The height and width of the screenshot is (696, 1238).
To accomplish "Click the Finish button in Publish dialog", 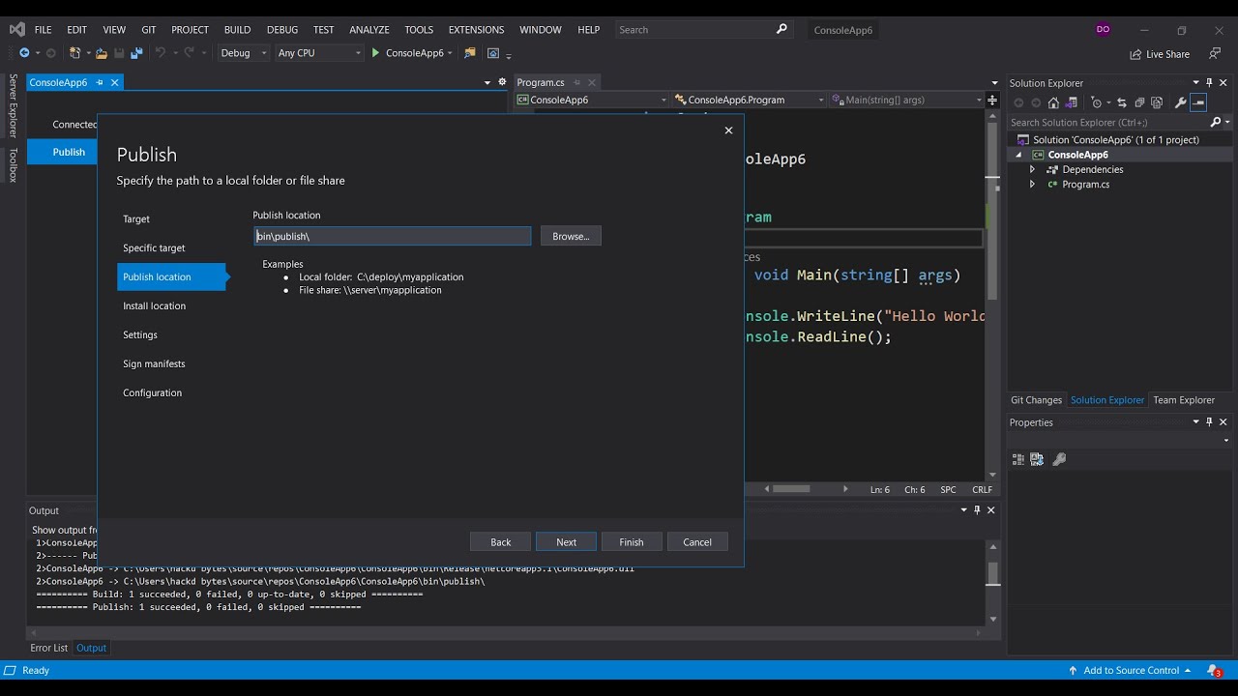I will 632,542.
